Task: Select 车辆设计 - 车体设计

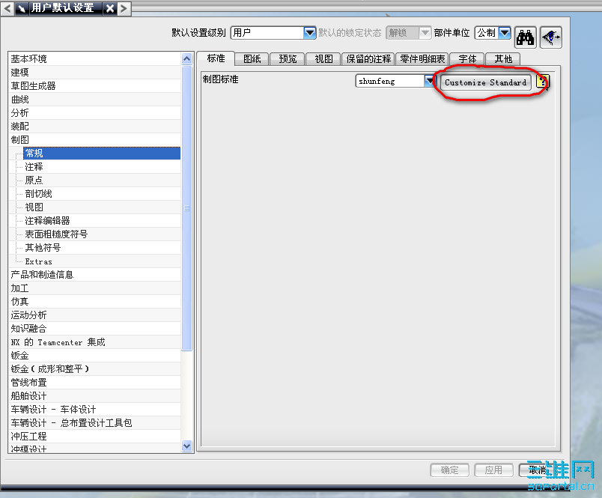Action: point(94,410)
